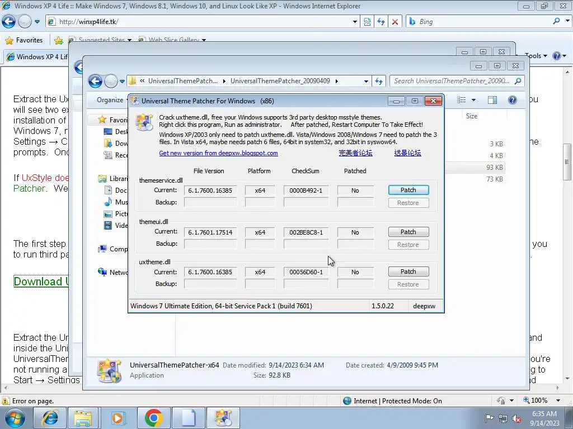The width and height of the screenshot is (573, 429).
Task: Patch uxtheme.dll using its Patch button
Action: [408, 272]
